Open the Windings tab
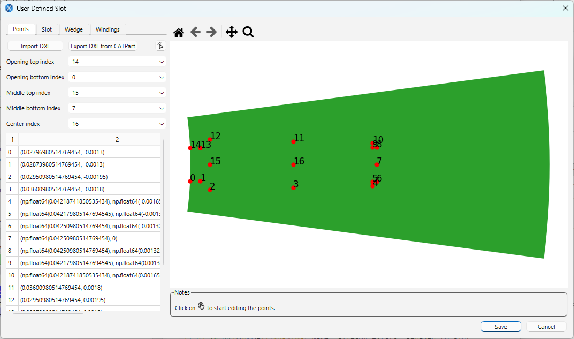The image size is (574, 339). (108, 29)
